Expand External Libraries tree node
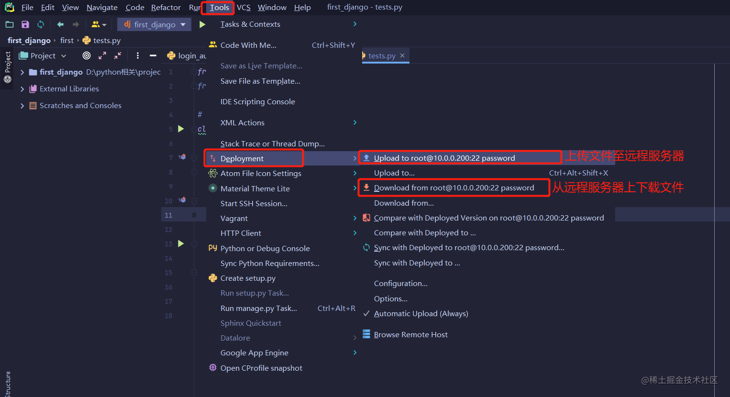730x397 pixels. tap(22, 89)
